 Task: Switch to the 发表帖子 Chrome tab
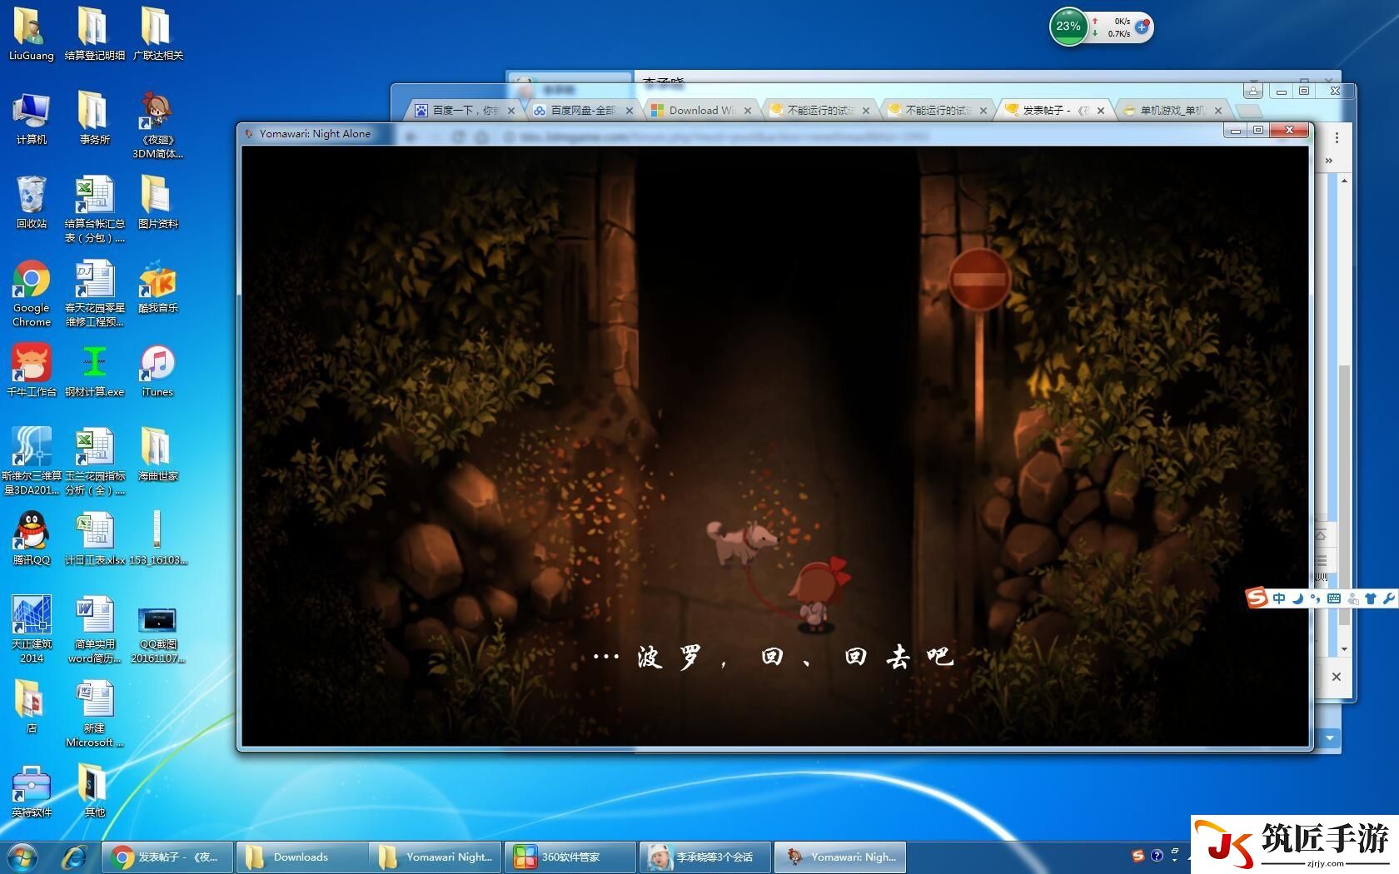[x=1055, y=110]
